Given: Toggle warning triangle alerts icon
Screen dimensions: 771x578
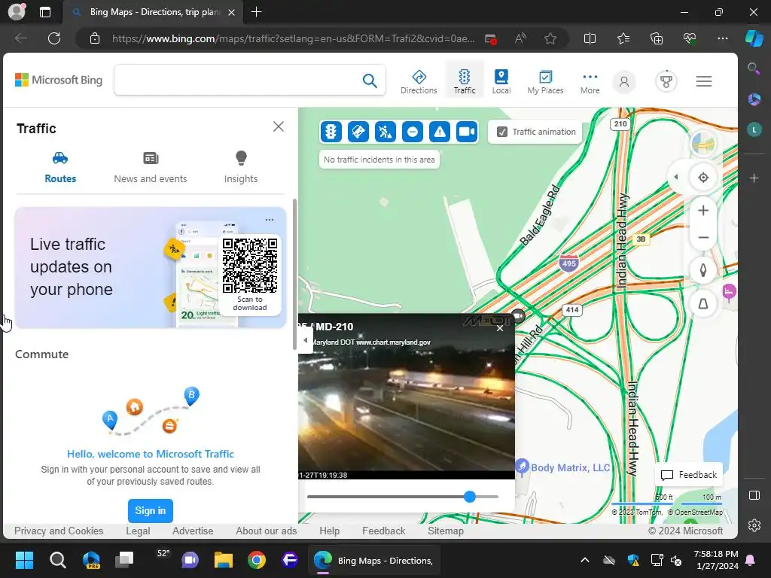Looking at the screenshot, I should (440, 132).
